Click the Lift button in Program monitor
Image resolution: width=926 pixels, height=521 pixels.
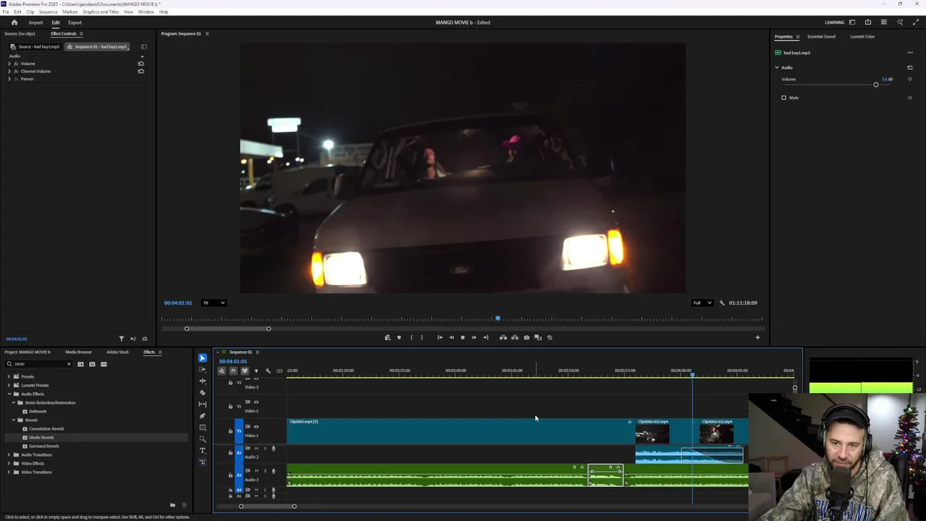[x=504, y=337]
